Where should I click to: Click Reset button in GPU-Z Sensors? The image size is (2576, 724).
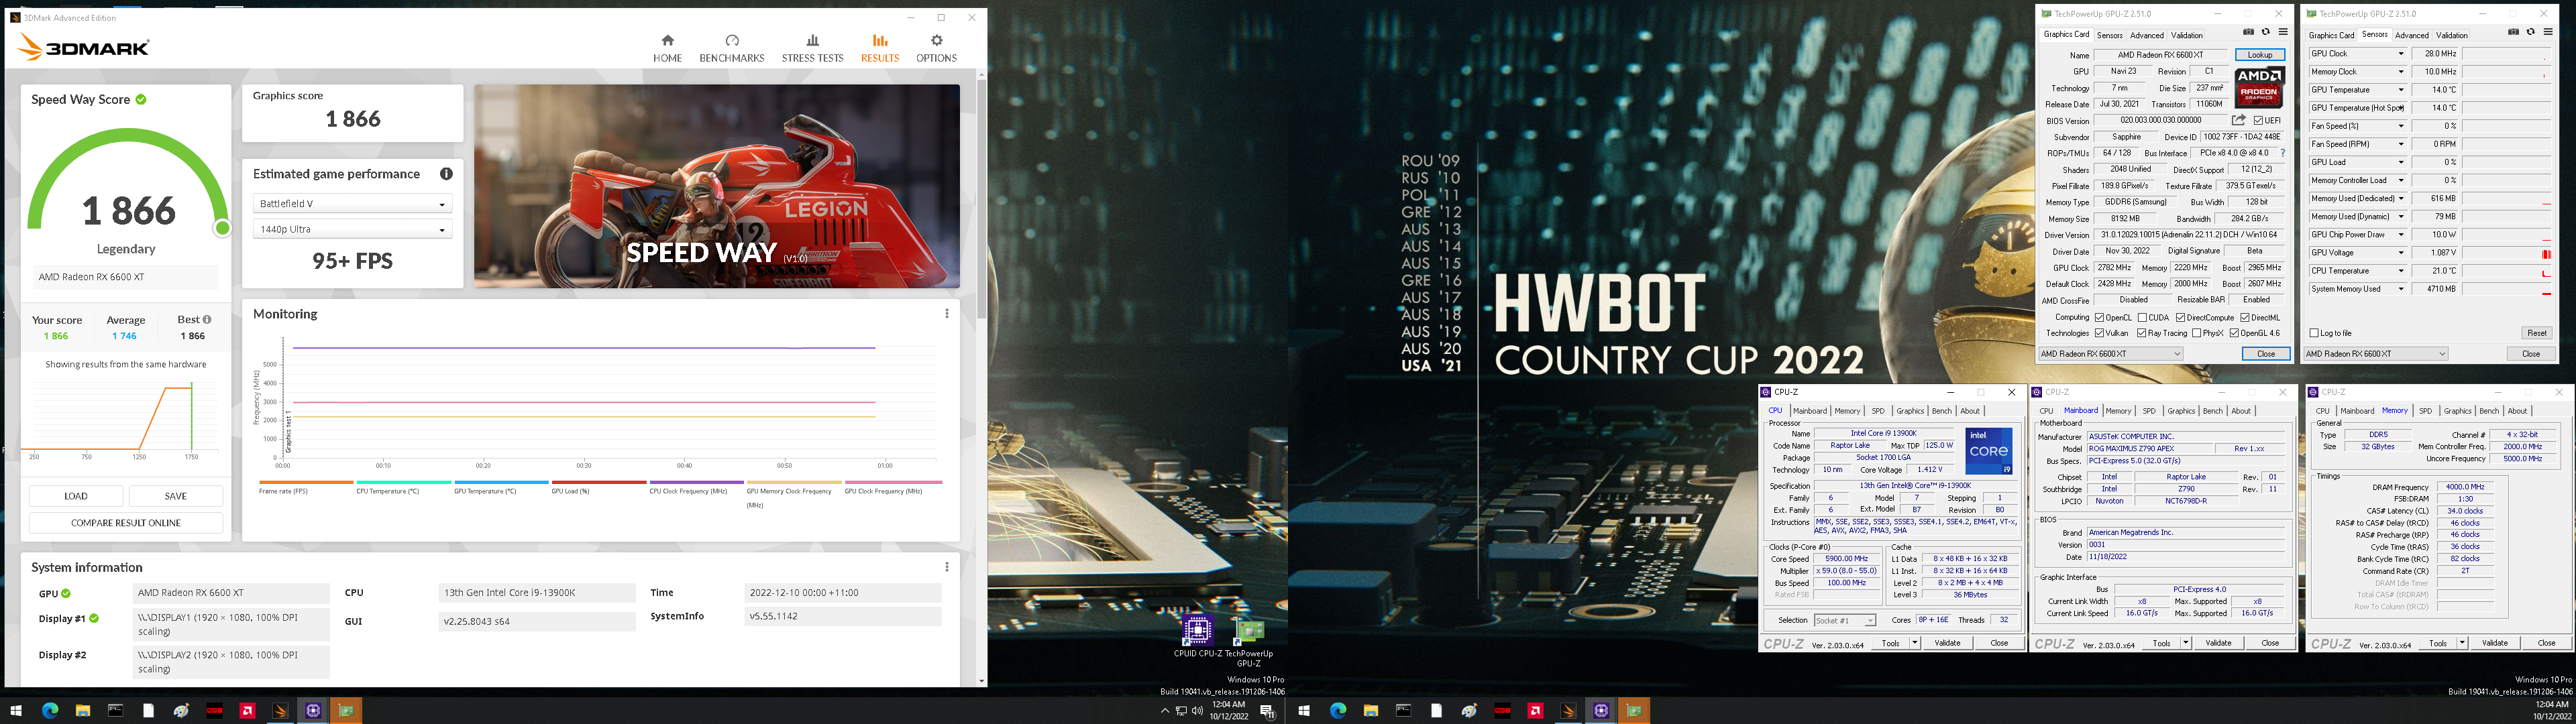2536,333
